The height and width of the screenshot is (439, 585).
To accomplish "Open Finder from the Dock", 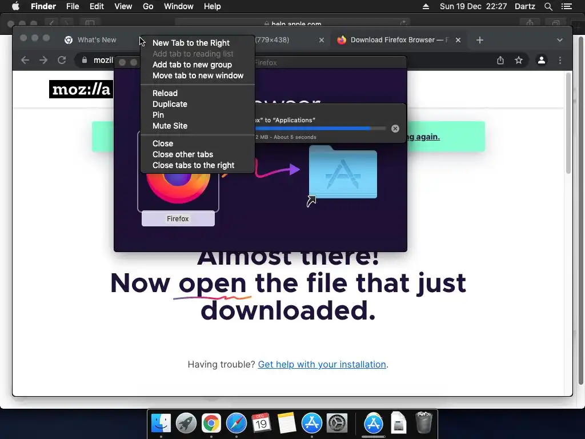I will click(x=161, y=424).
